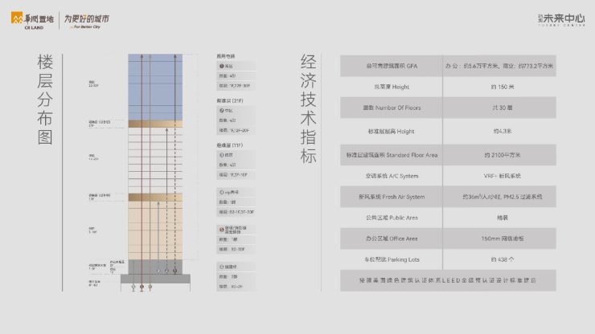Image resolution: width=595 pixels, height=334 pixels.
Task: Click the '1F,12F-20F' floors legend row
Action: coord(236,130)
